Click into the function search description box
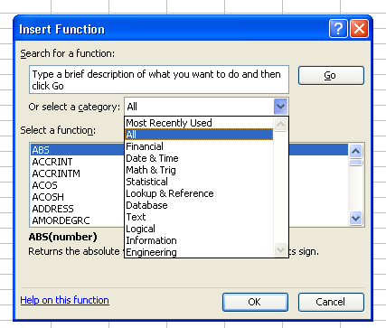The image size is (386, 328). coord(159,80)
